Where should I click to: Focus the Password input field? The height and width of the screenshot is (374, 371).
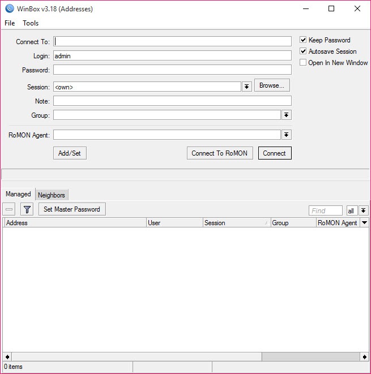point(172,70)
